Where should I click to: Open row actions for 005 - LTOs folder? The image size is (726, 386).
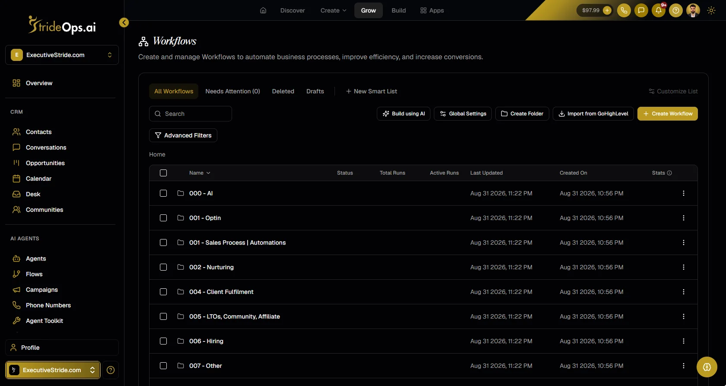(684, 316)
